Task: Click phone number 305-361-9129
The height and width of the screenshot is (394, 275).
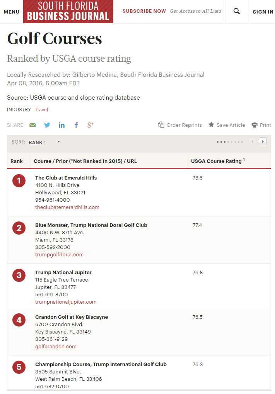Action: [51, 339]
